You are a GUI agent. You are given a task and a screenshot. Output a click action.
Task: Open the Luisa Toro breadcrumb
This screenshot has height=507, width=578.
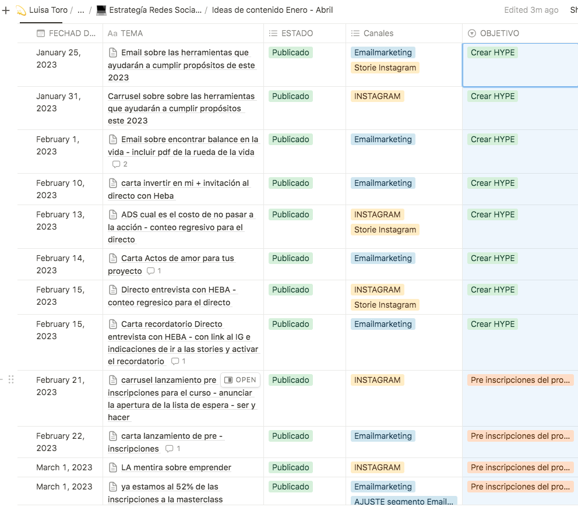point(48,10)
